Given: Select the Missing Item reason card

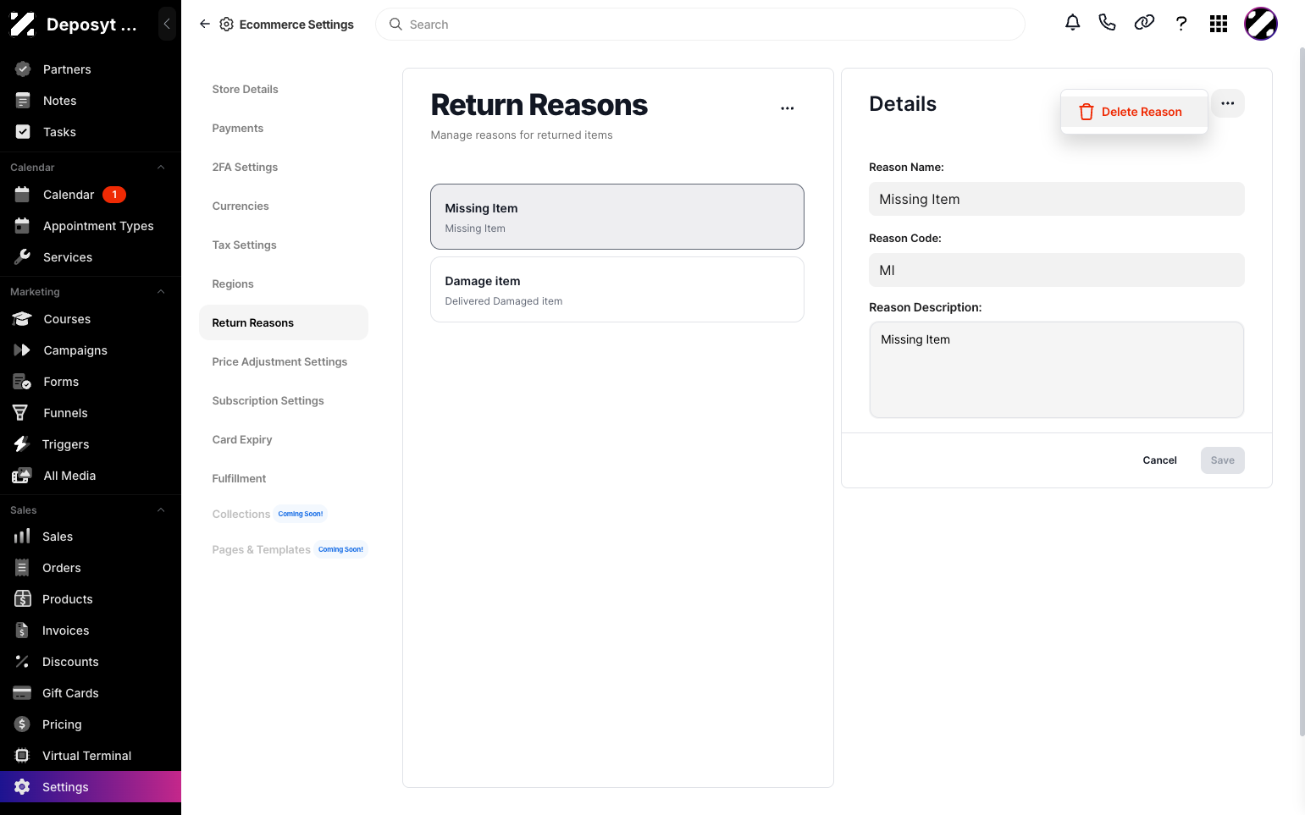Looking at the screenshot, I should click(x=617, y=217).
